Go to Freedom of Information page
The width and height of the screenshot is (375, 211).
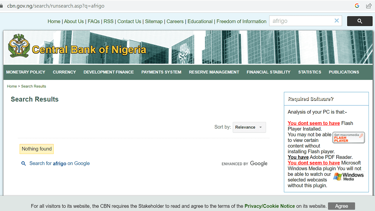coord(241,21)
